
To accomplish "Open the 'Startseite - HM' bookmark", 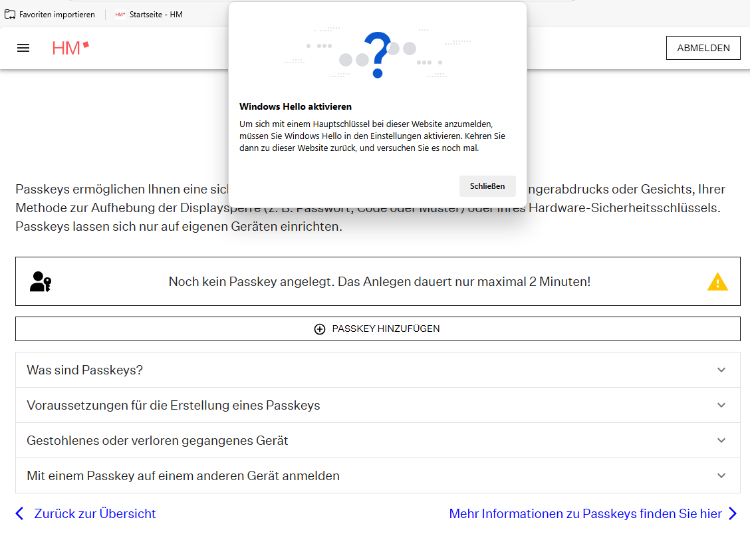I will pyautogui.click(x=149, y=14).
